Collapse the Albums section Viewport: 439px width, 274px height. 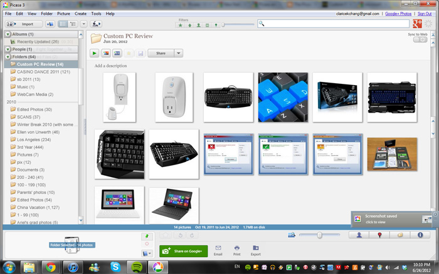8,34
